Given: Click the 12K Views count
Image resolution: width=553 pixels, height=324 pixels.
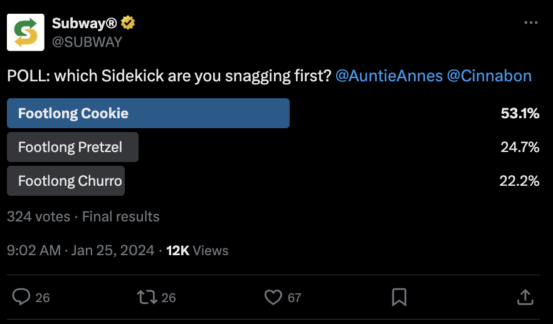Looking at the screenshot, I should point(197,251).
